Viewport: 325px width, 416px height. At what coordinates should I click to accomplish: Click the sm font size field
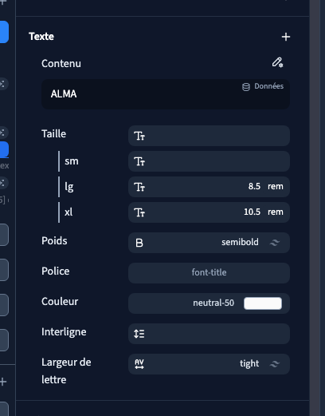[x=209, y=161]
